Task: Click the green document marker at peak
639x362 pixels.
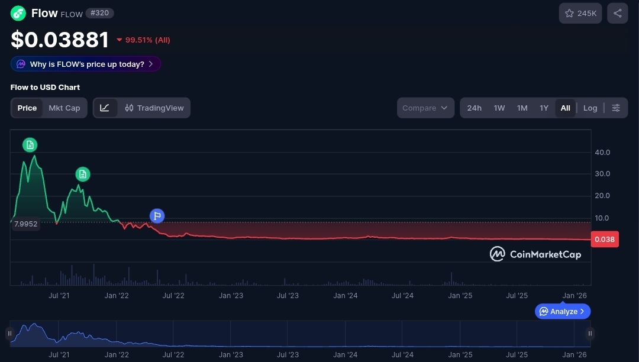Action: (x=30, y=144)
